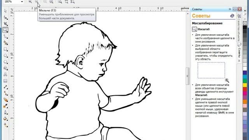Select the Shape edit tool
Image resolution: width=249 pixels, height=140 pixels.
[5, 17]
